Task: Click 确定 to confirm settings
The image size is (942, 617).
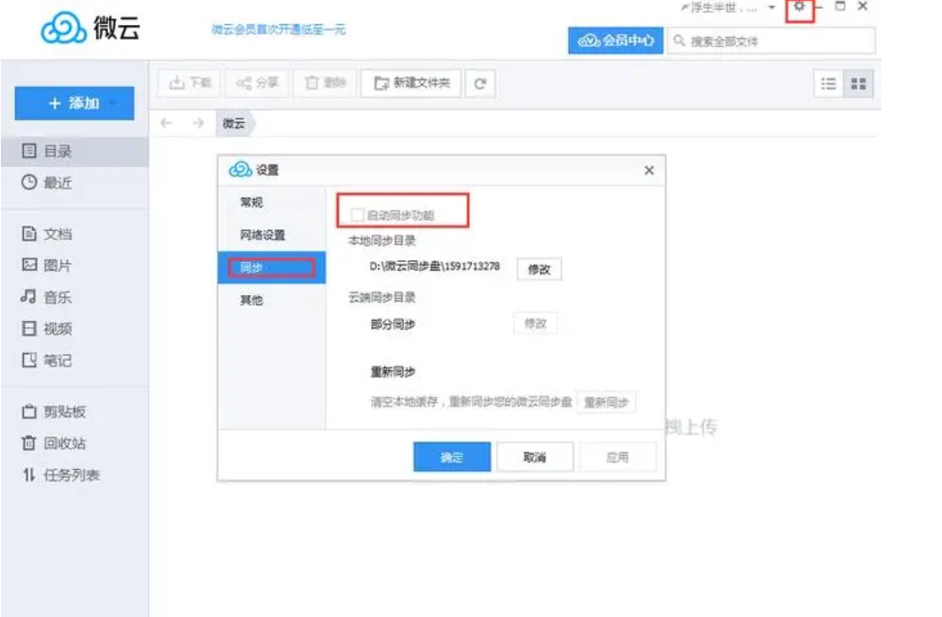Action: coord(451,457)
